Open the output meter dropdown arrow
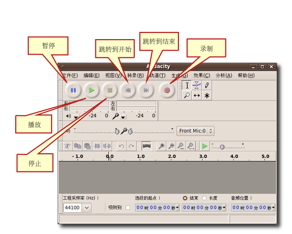Screen dimensions: 292x234 (x=76, y=117)
